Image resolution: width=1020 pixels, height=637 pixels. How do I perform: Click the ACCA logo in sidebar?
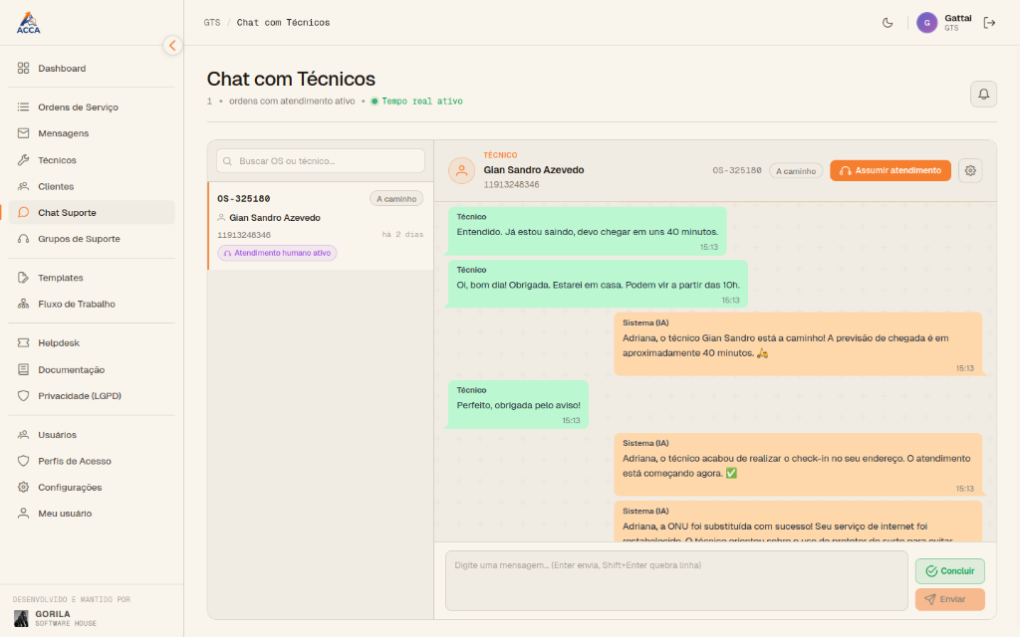28,23
